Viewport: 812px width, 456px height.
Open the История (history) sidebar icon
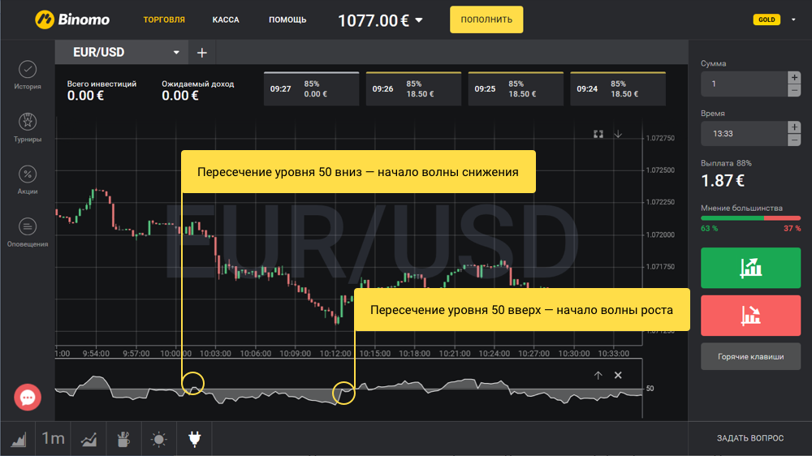pos(28,71)
